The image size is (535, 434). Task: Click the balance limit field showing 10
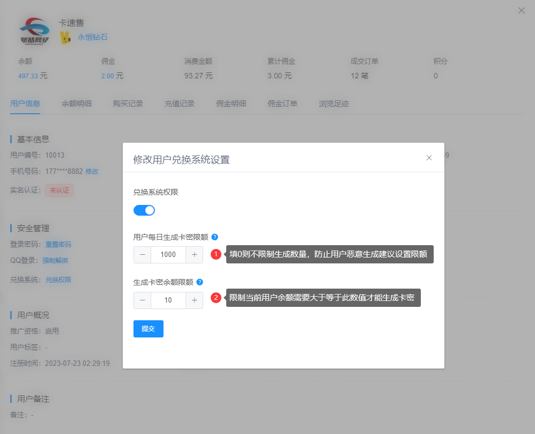[168, 300]
